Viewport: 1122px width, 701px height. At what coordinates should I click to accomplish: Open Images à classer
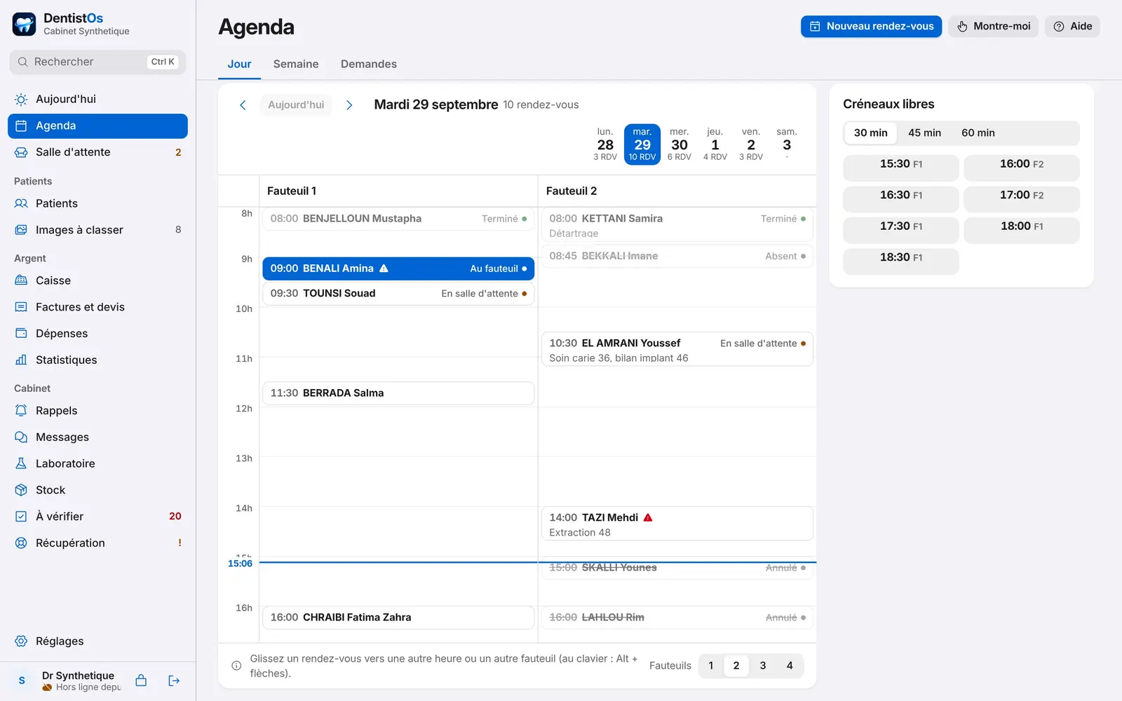(x=97, y=230)
